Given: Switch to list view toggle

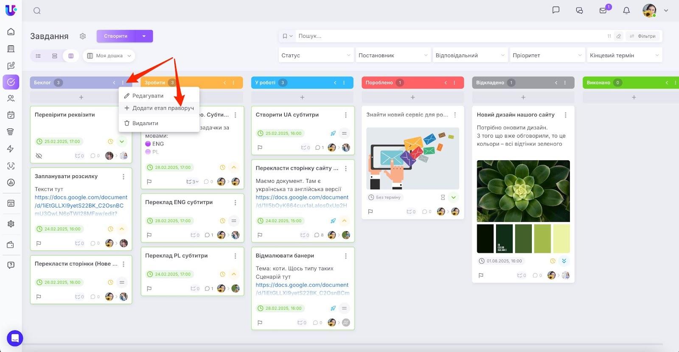Looking at the screenshot, I should pyautogui.click(x=38, y=56).
